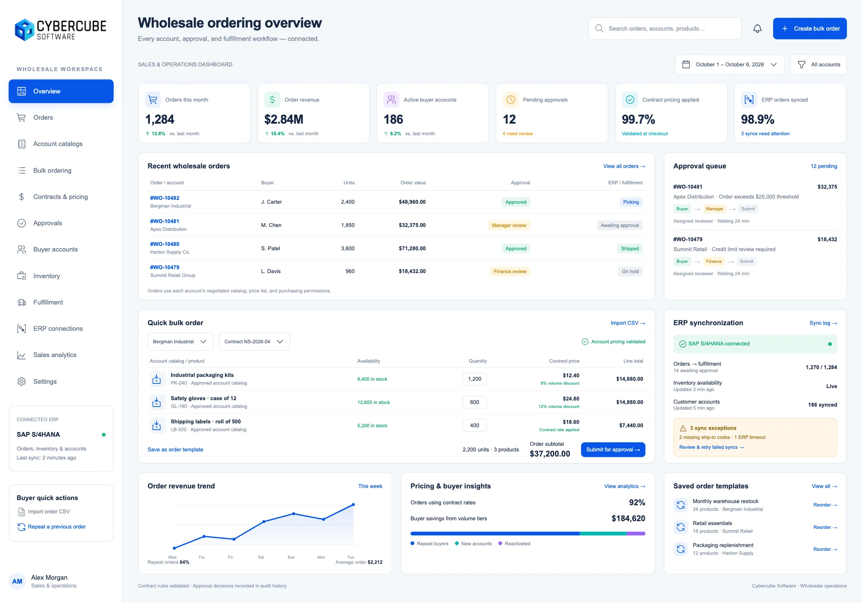
Task: Click the Contract pricing applied check icon
Action: [x=630, y=99]
